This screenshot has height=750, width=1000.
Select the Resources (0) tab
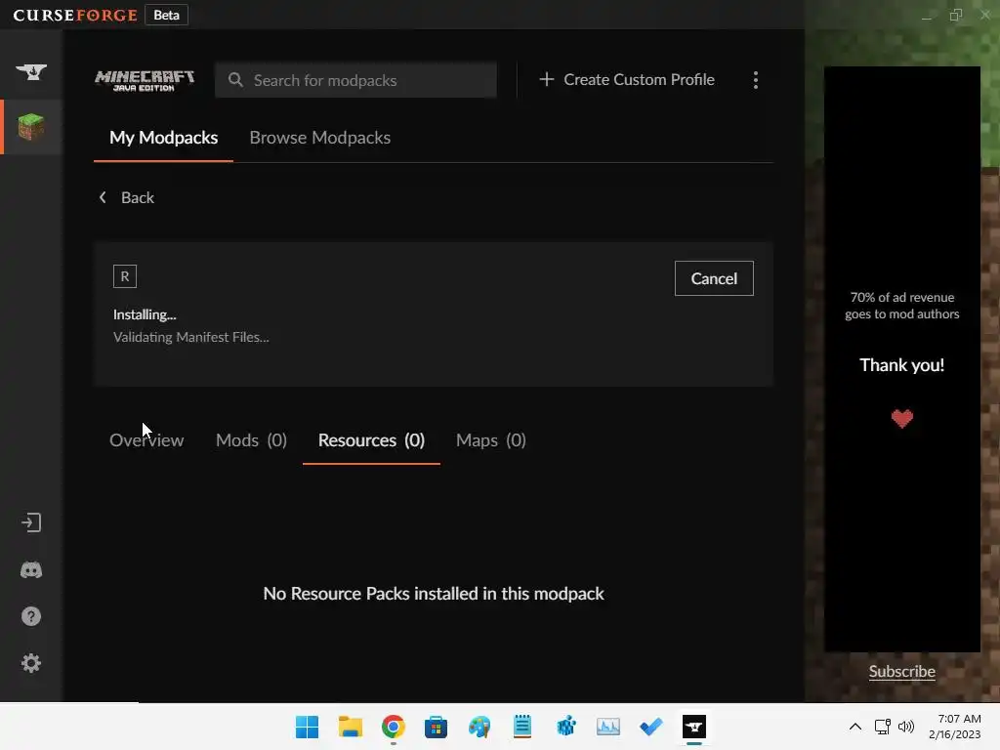click(371, 440)
